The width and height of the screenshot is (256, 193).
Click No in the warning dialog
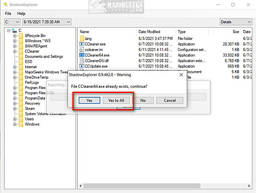point(143,100)
